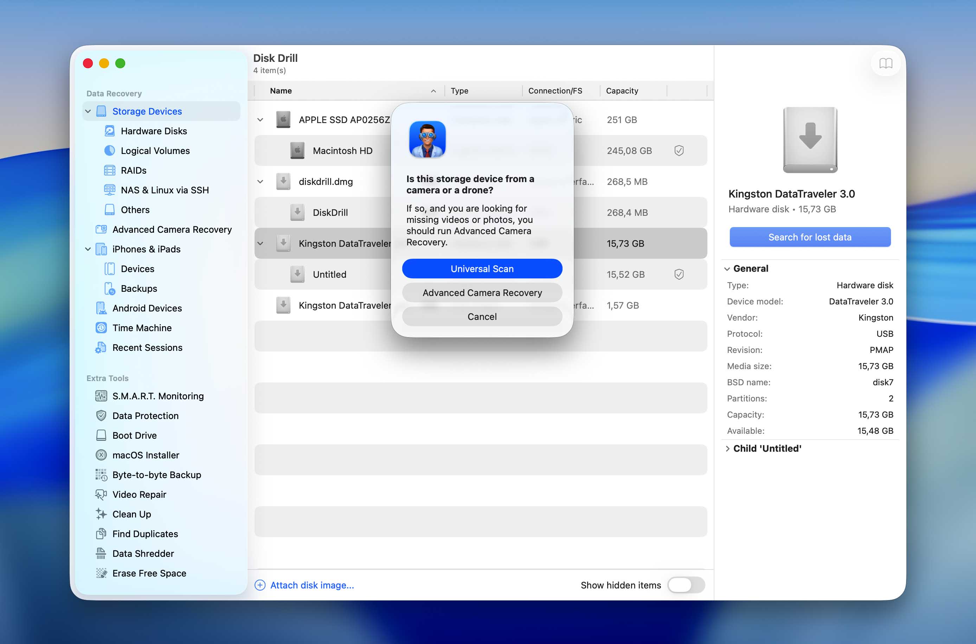Select the RAIDs sidebar icon
Viewport: 976px width, 644px height.
click(x=109, y=170)
